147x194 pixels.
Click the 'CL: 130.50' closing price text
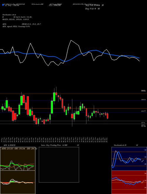(x=55, y=5)
